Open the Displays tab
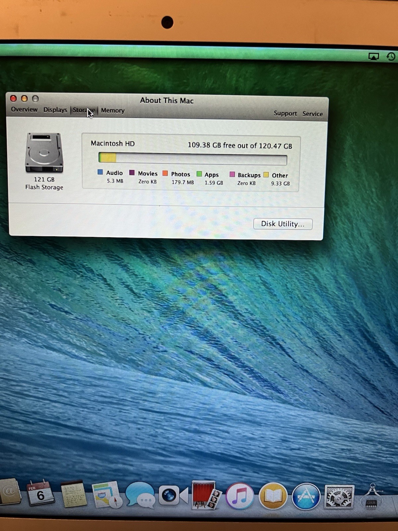Viewport: 398px width, 531px height. pos(55,110)
